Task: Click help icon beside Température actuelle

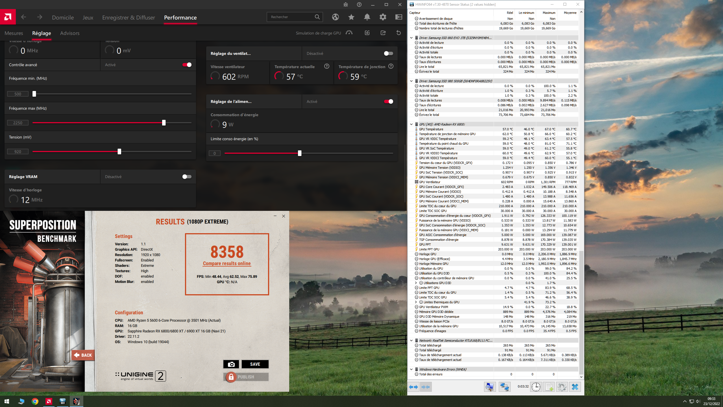Action: [327, 66]
